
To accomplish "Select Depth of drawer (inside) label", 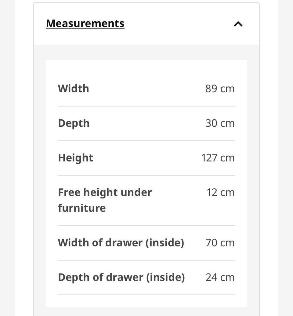I will pos(121,278).
